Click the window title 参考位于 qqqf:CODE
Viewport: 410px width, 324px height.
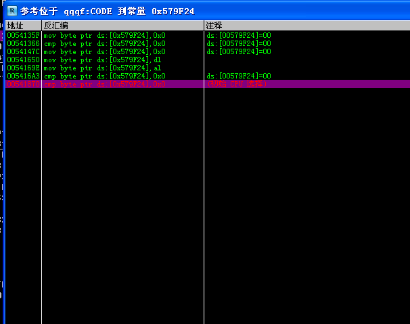coord(107,11)
